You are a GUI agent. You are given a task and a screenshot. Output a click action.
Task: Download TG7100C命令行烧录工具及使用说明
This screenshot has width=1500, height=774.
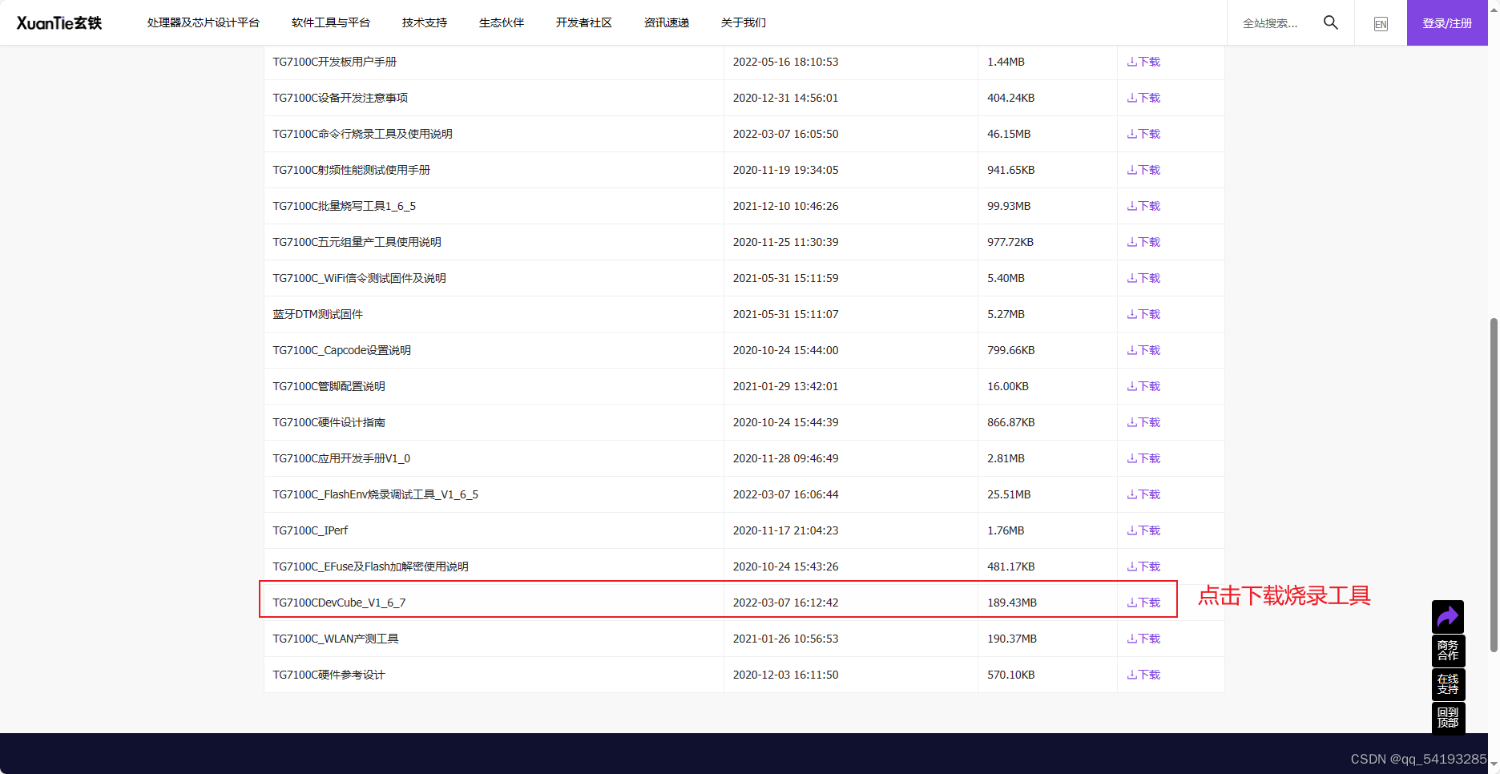(x=1143, y=134)
